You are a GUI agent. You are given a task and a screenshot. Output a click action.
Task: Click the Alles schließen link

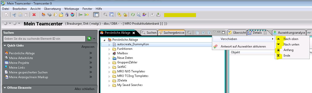[x=84, y=89]
